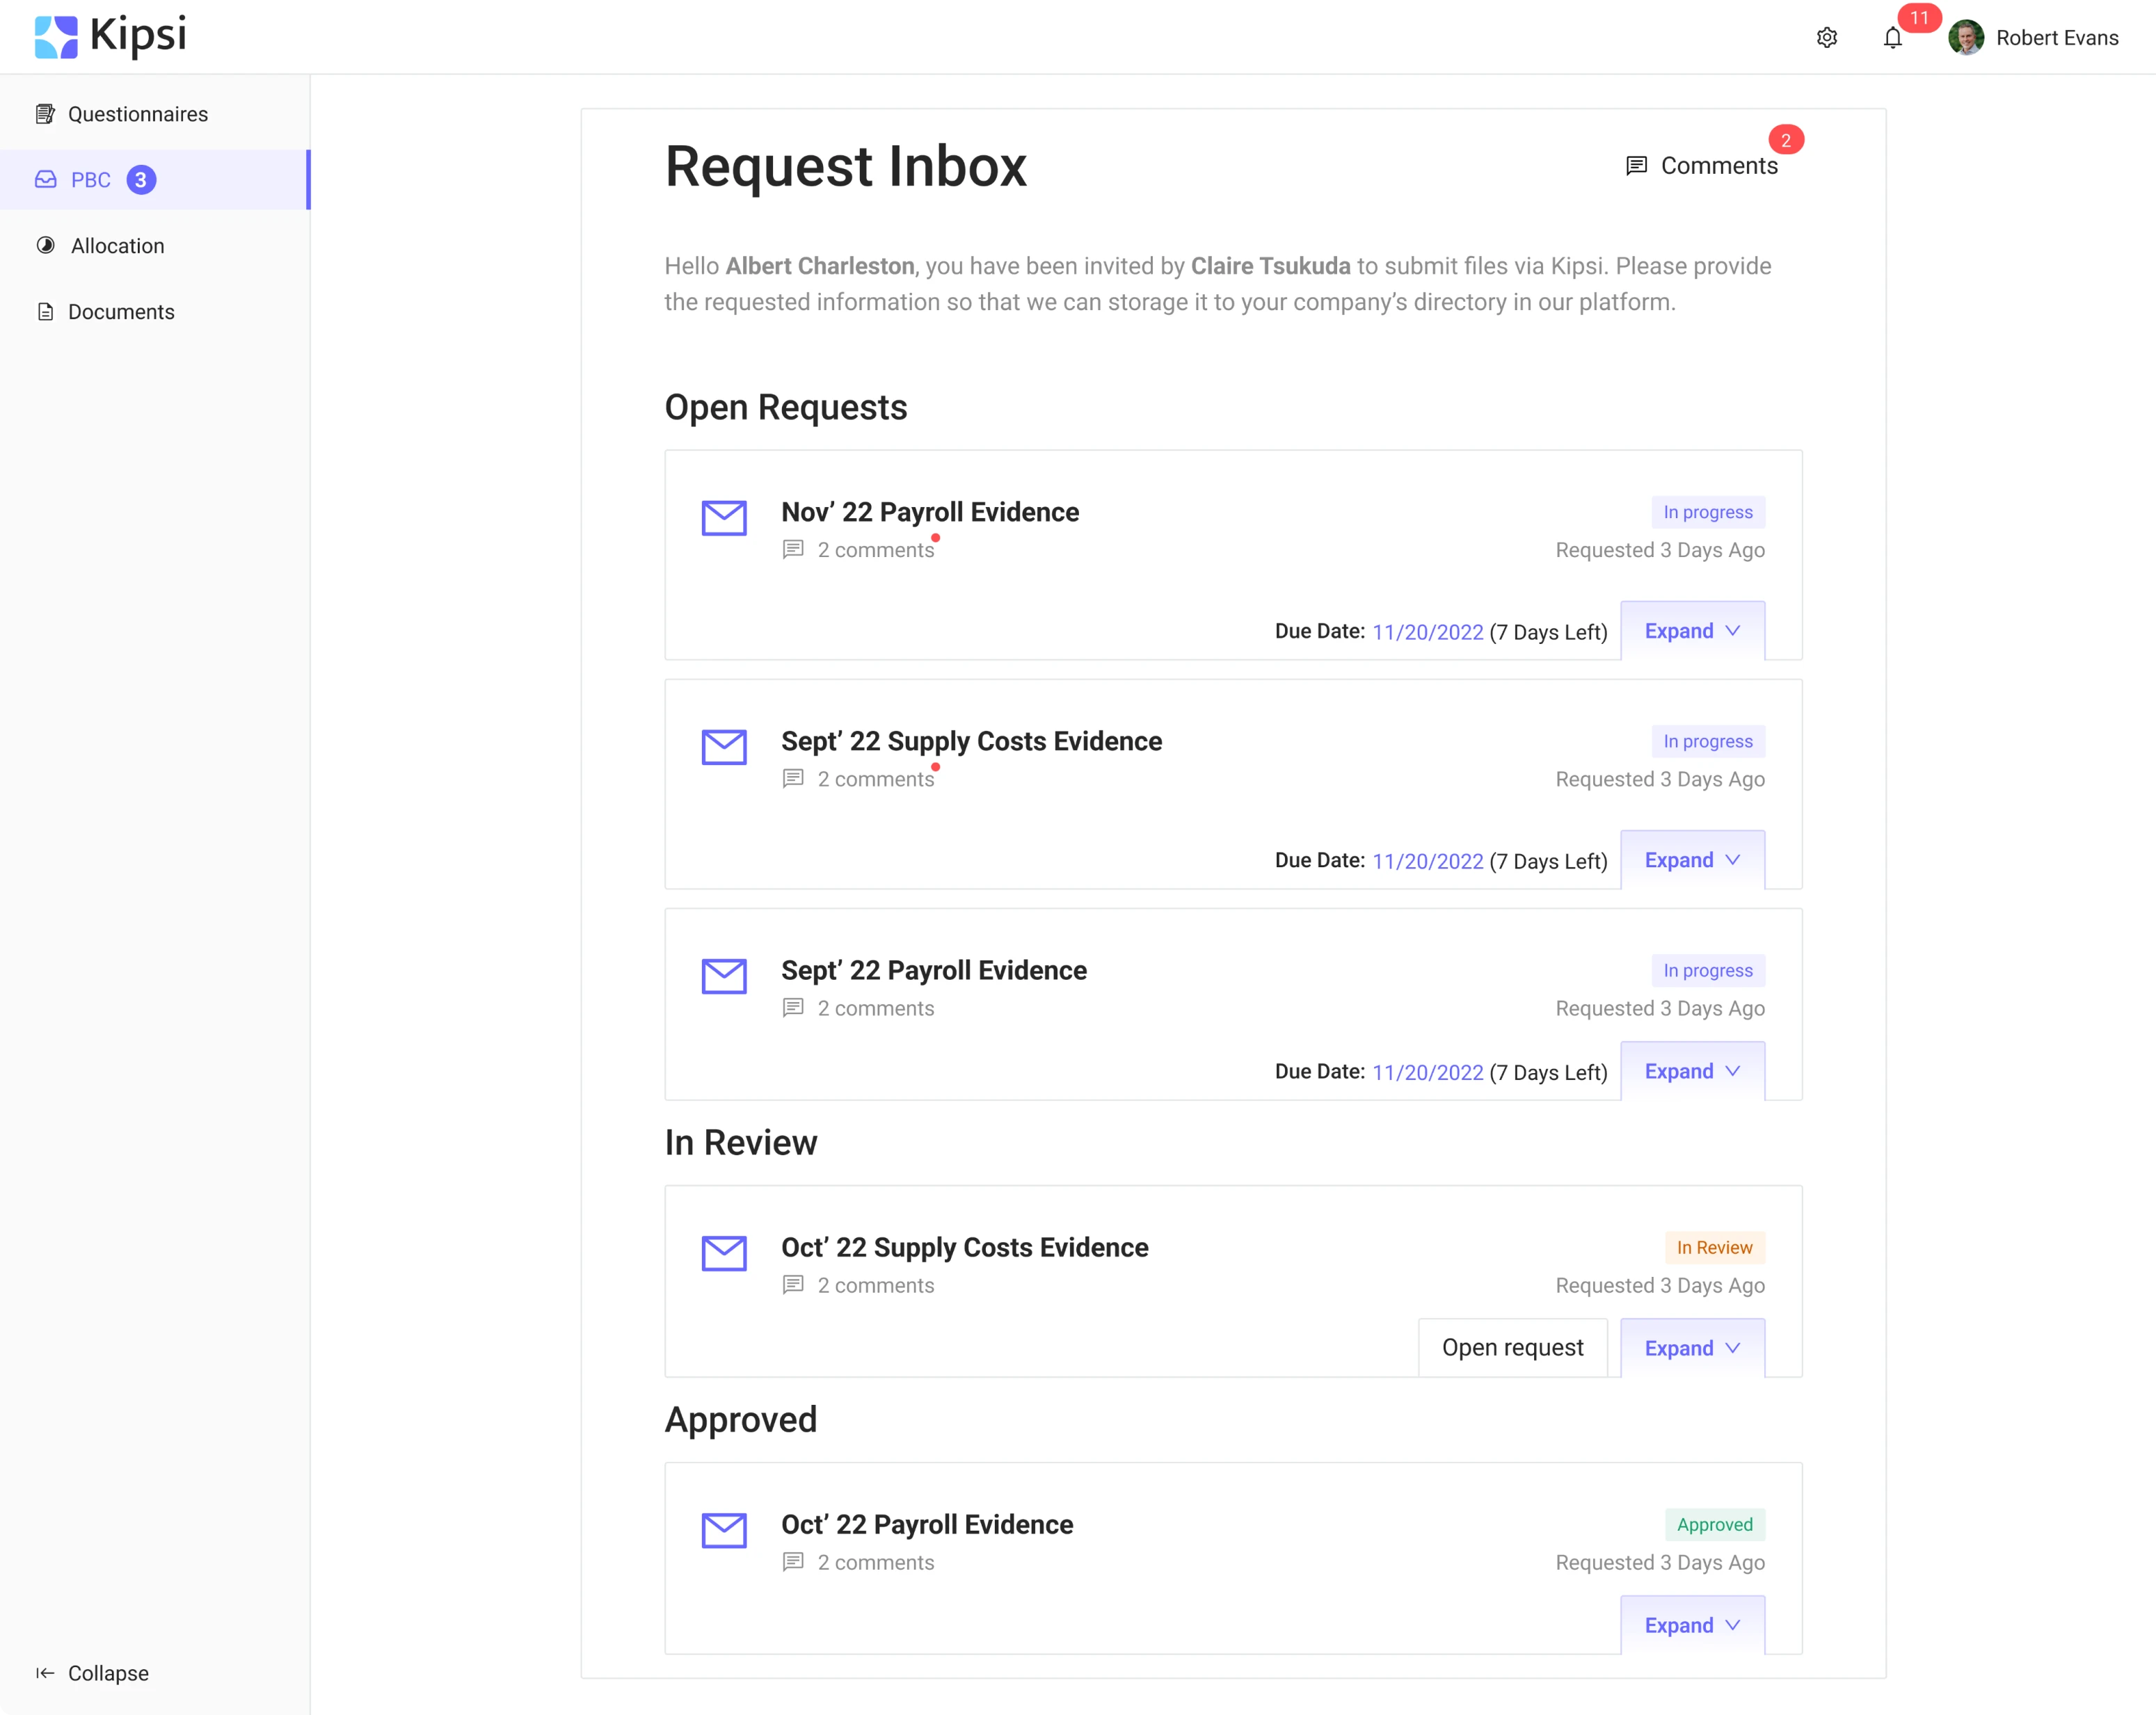Screen dimensions: 2156x1715
Task: Expand the Nov' 22 Payroll Evidence request
Action: point(1692,631)
